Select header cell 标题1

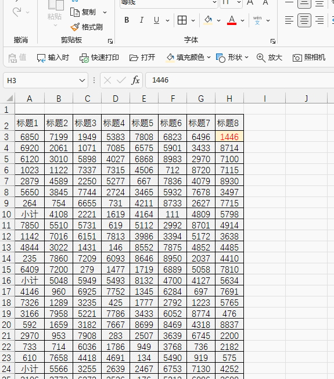[x=30, y=123]
